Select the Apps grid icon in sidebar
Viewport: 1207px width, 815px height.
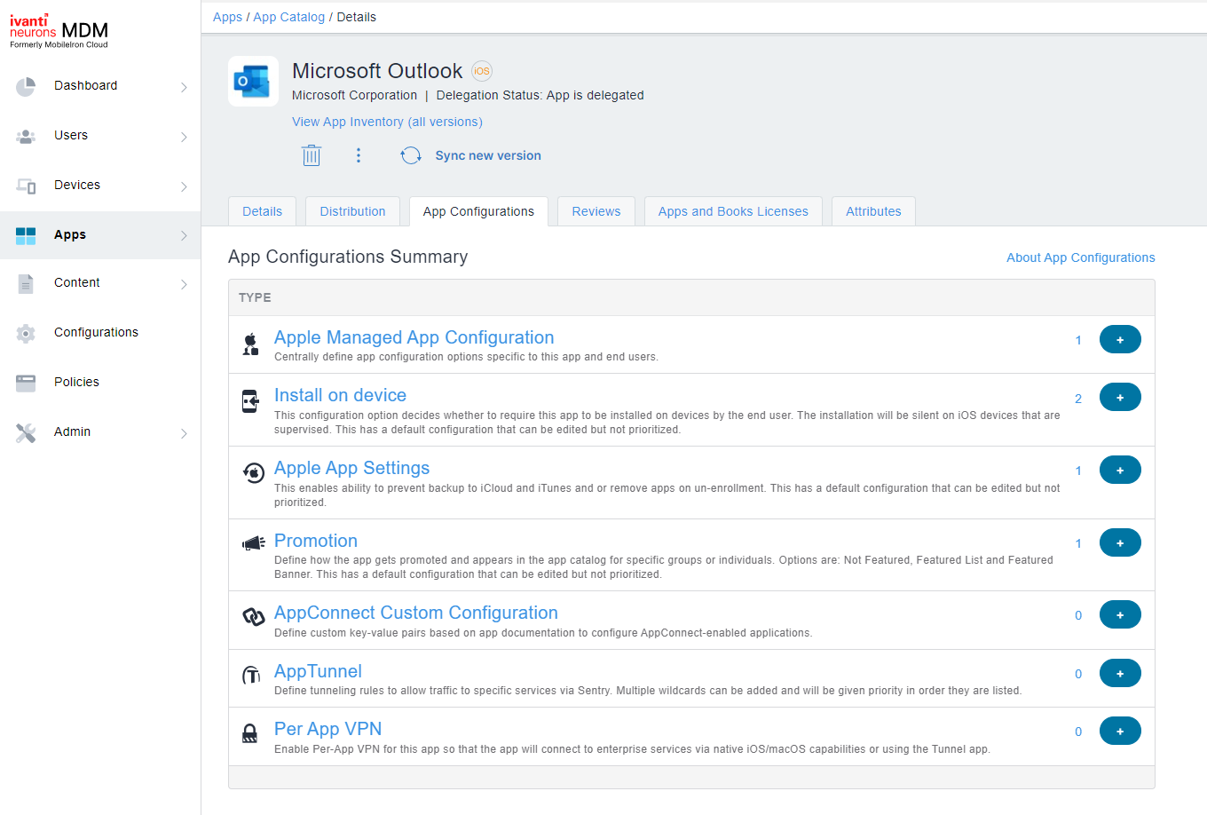(26, 234)
